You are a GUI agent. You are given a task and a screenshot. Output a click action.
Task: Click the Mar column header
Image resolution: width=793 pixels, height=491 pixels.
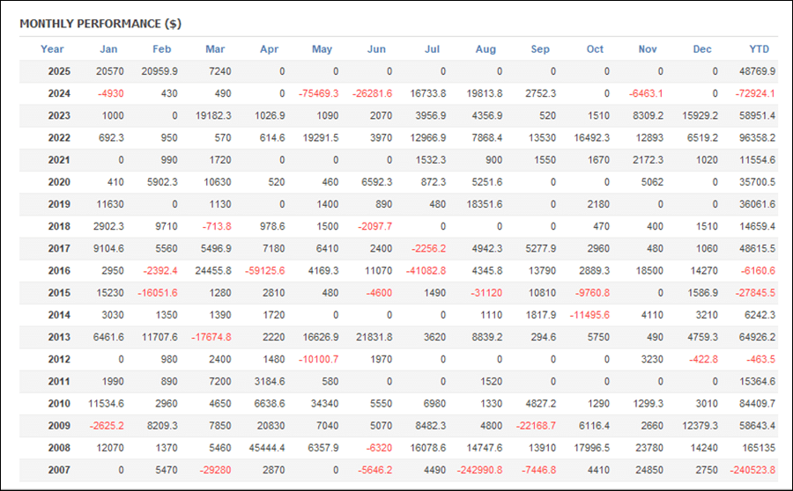[x=215, y=49]
